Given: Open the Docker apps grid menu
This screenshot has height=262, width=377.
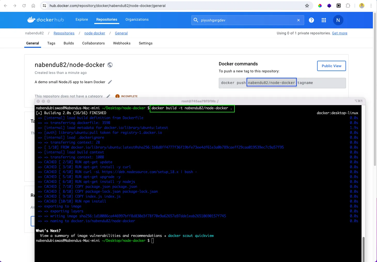Looking at the screenshot, I should click(324, 20).
